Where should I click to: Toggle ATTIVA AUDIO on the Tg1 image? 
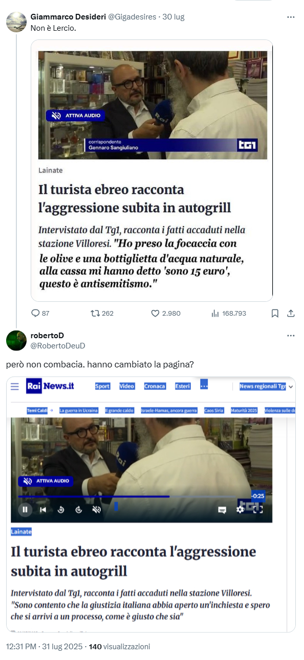tap(75, 115)
